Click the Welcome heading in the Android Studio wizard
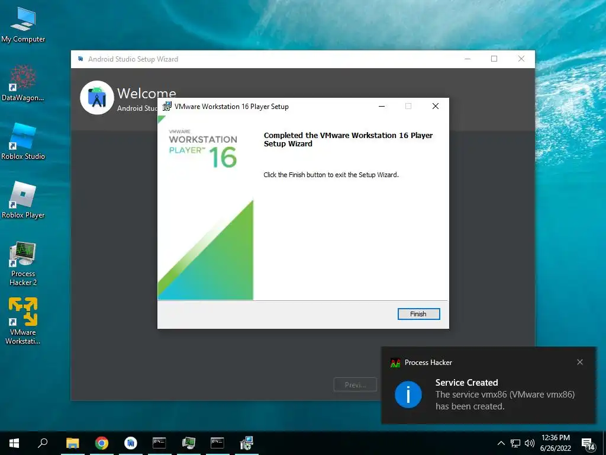The image size is (606, 455). [147, 93]
